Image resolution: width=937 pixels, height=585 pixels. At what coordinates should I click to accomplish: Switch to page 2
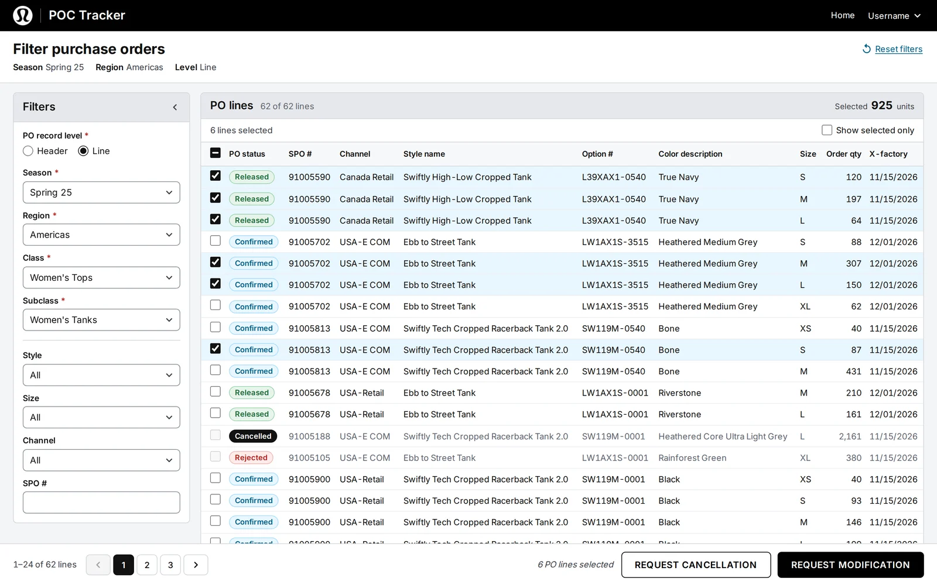click(147, 565)
